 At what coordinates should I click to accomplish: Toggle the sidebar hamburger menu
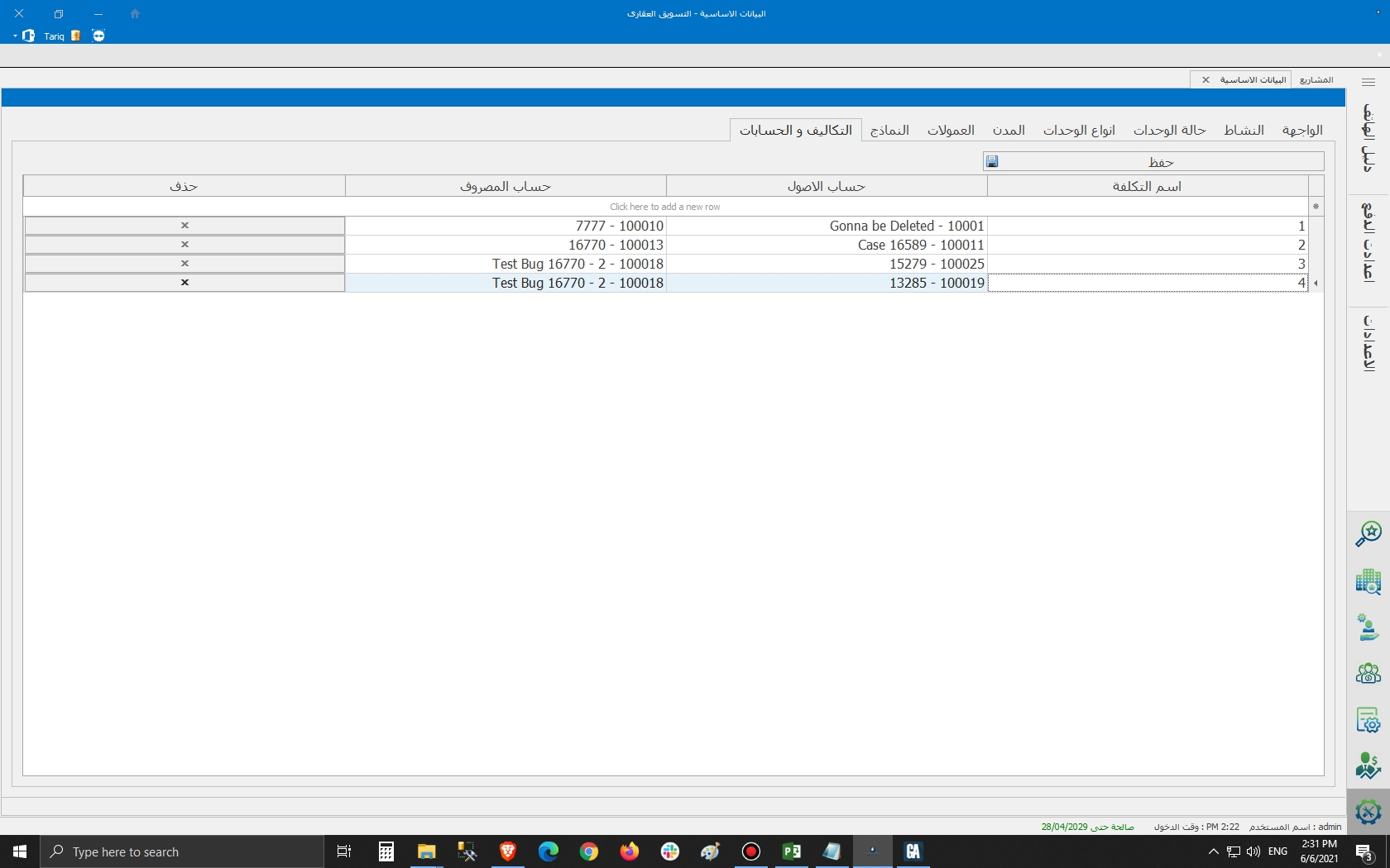click(1368, 82)
